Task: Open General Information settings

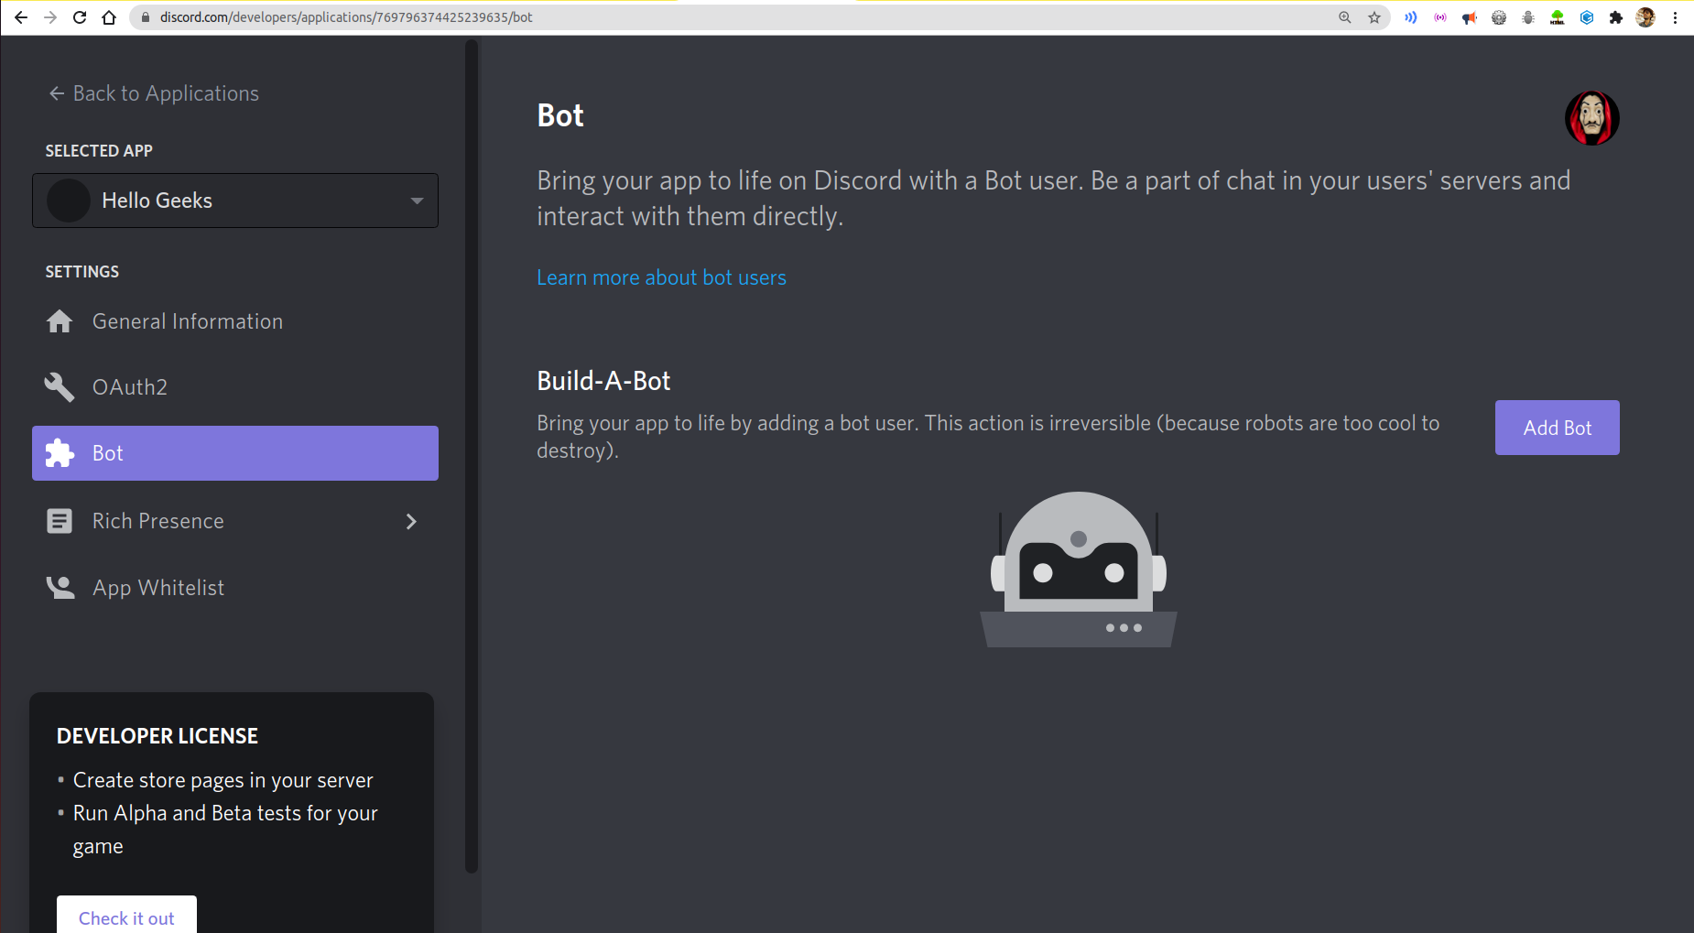Action: point(235,321)
